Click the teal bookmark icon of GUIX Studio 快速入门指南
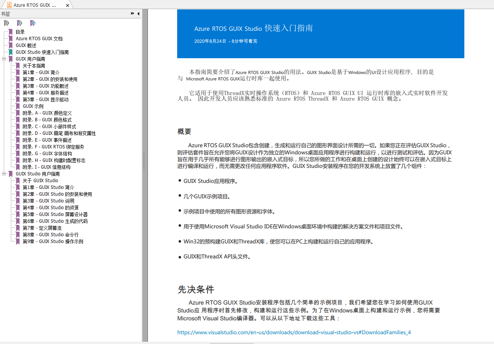Image resolution: width=494 pixels, height=344 pixels. 11,52
